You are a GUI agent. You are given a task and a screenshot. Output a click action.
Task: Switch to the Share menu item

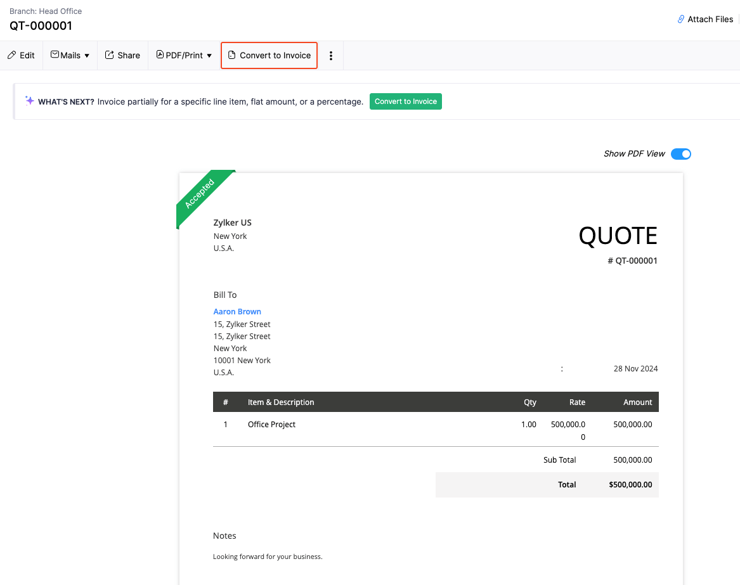tap(122, 55)
